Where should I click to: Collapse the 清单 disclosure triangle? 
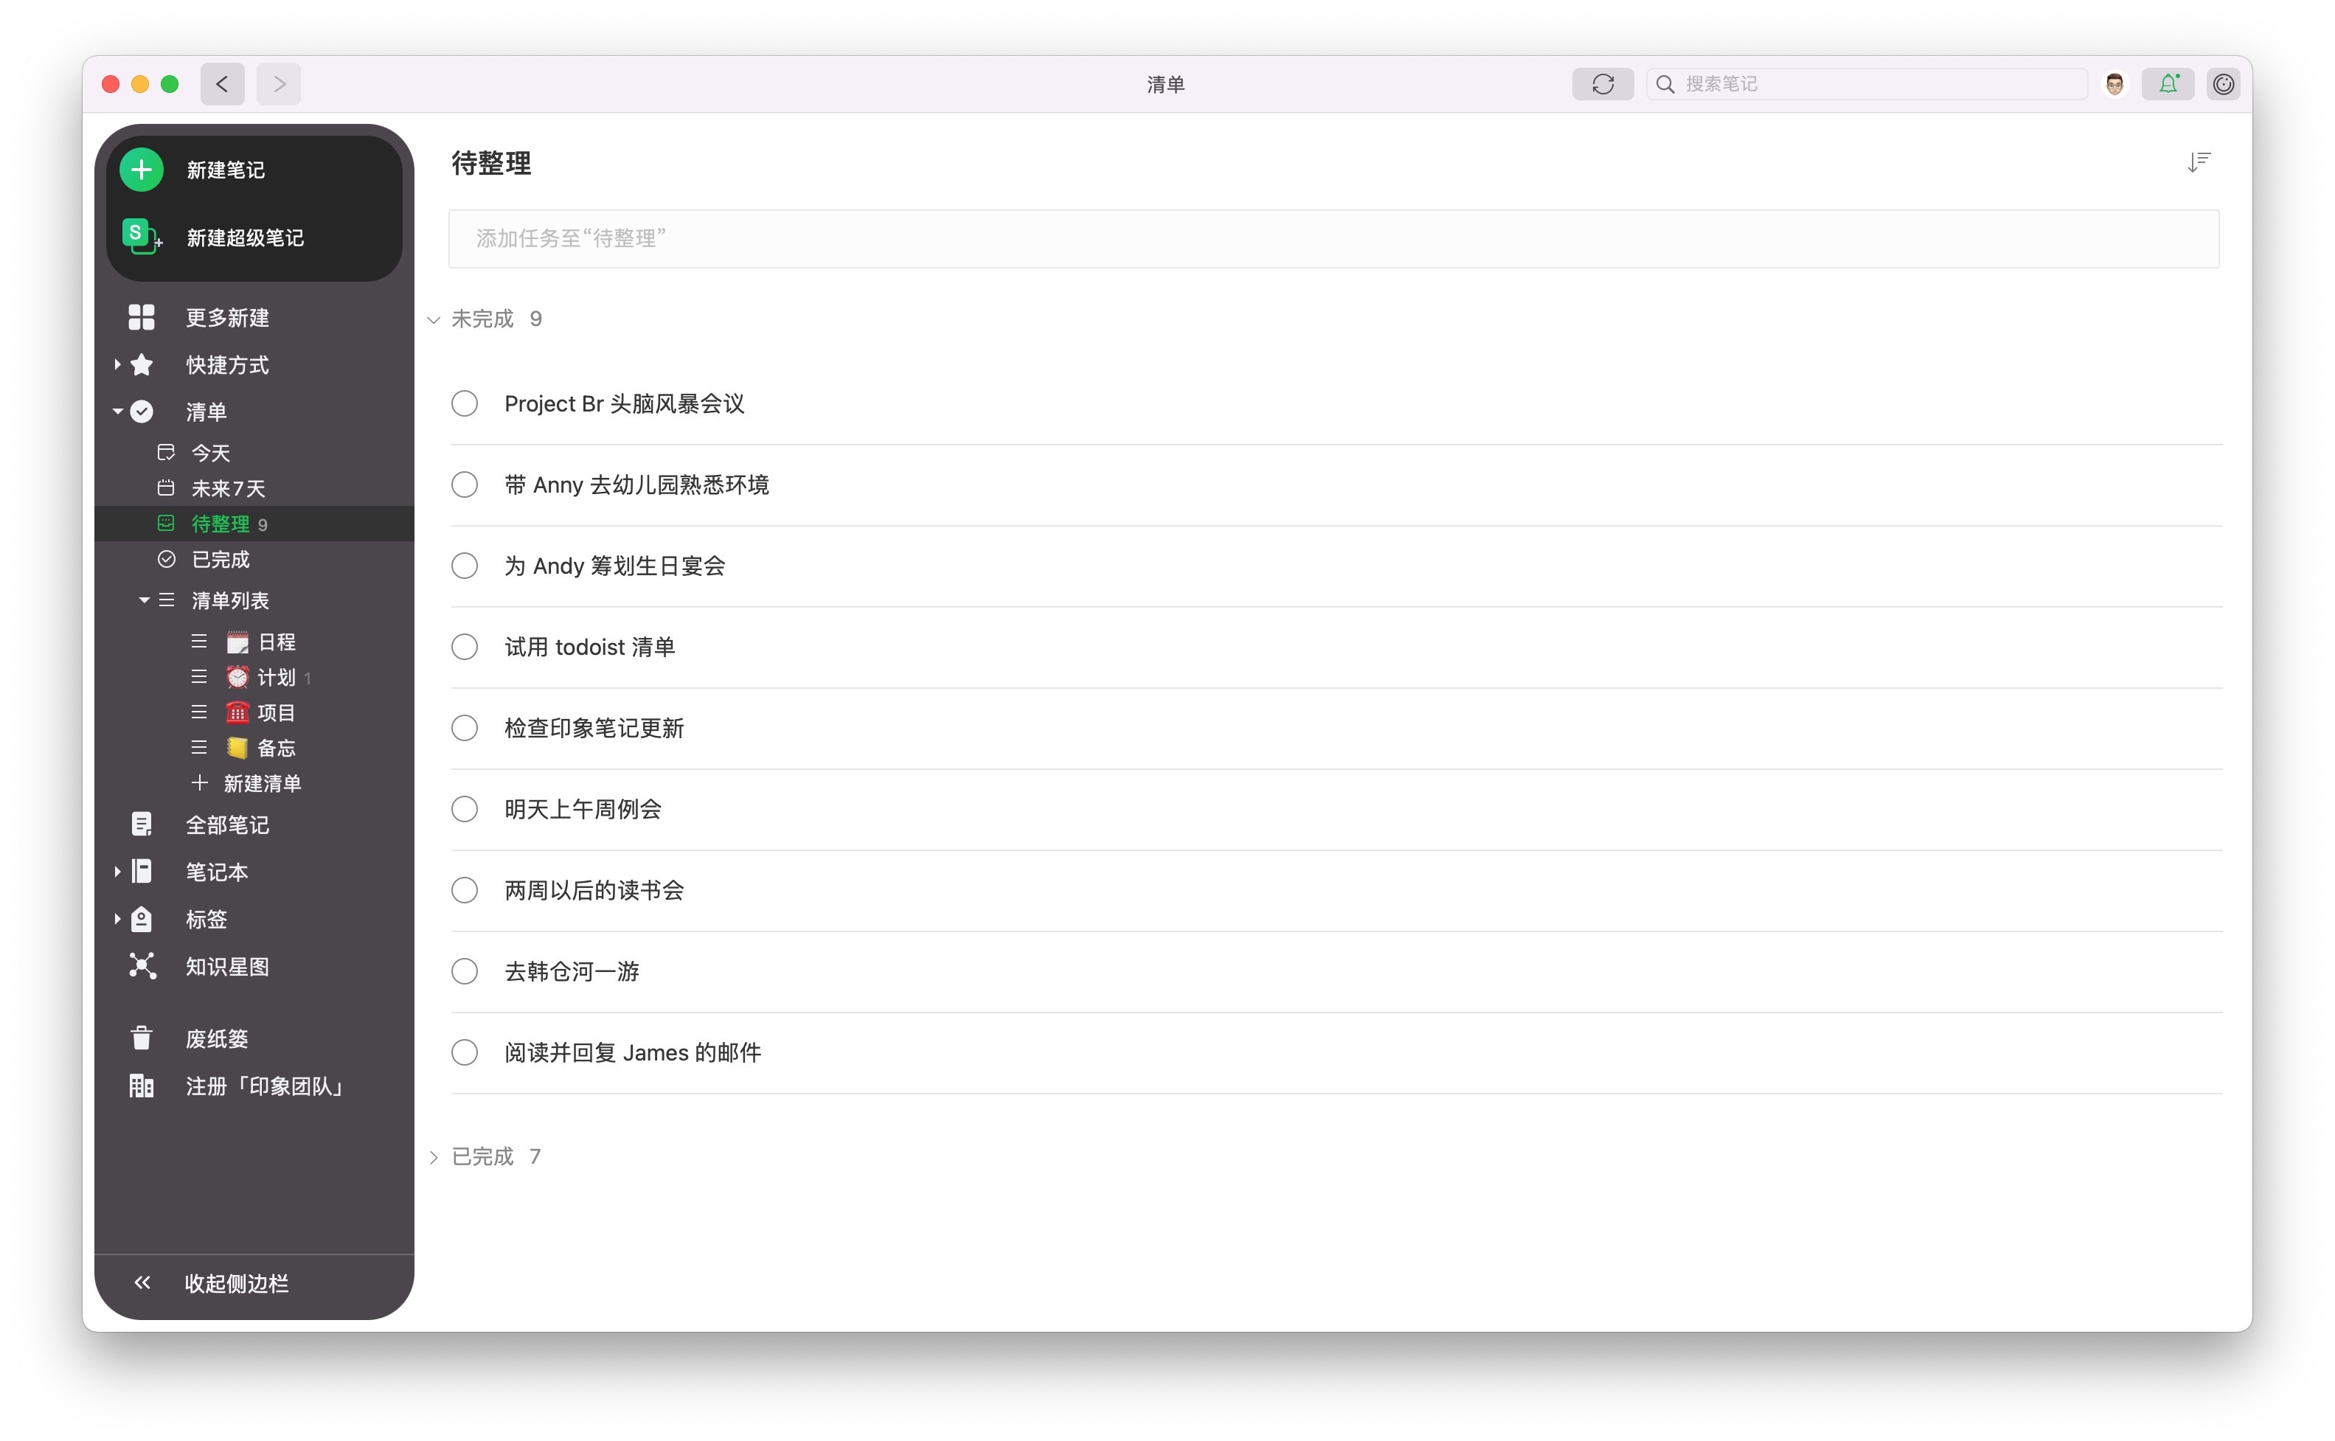117,412
